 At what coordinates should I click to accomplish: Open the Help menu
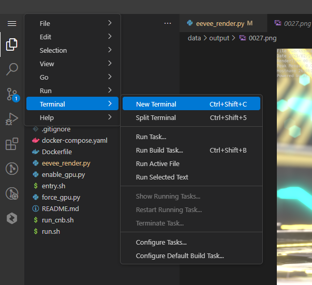click(72, 117)
